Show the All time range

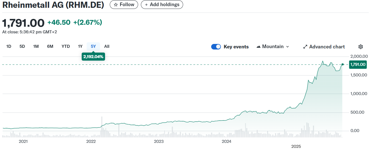(107, 46)
